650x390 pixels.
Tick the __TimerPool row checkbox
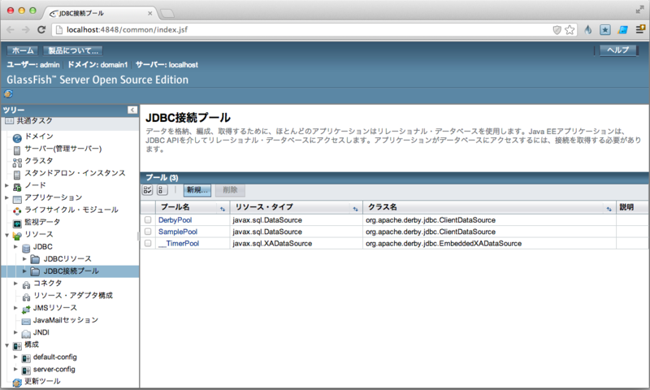(x=148, y=243)
